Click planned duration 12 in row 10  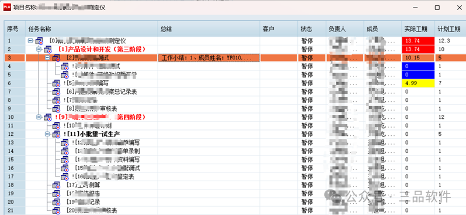pos(450,117)
